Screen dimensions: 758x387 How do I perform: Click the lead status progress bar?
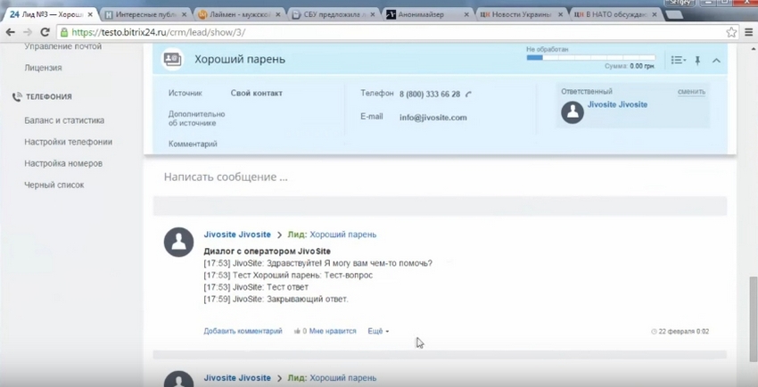point(590,57)
